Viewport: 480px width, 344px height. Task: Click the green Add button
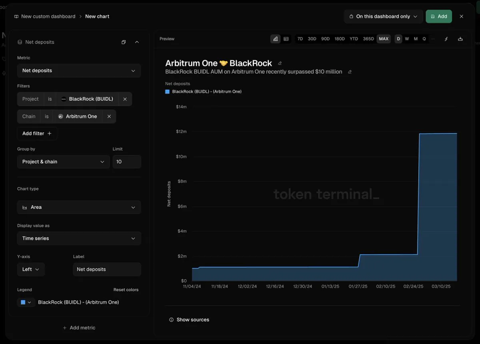[x=439, y=16]
